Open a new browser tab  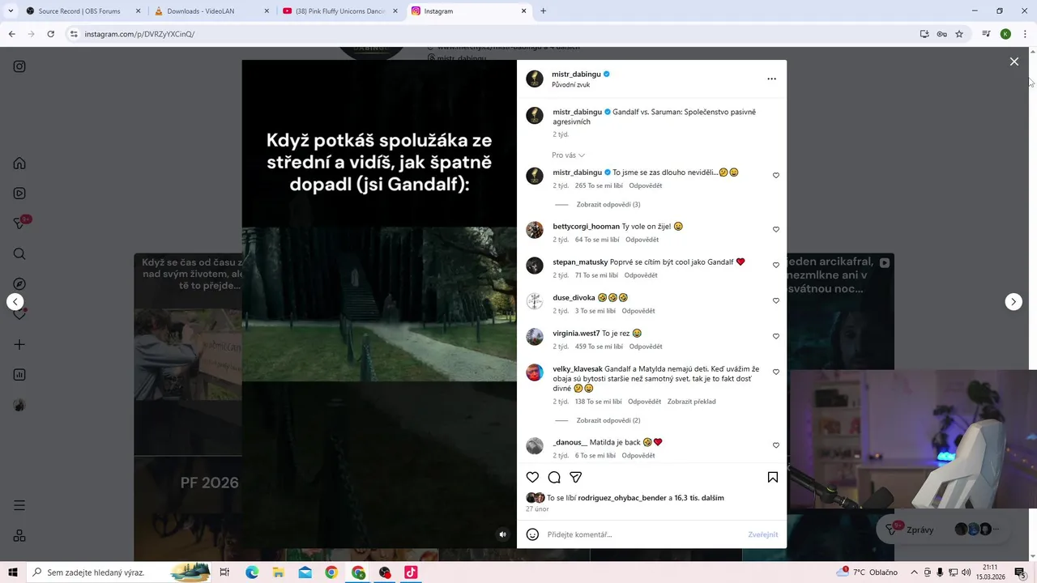pos(543,11)
